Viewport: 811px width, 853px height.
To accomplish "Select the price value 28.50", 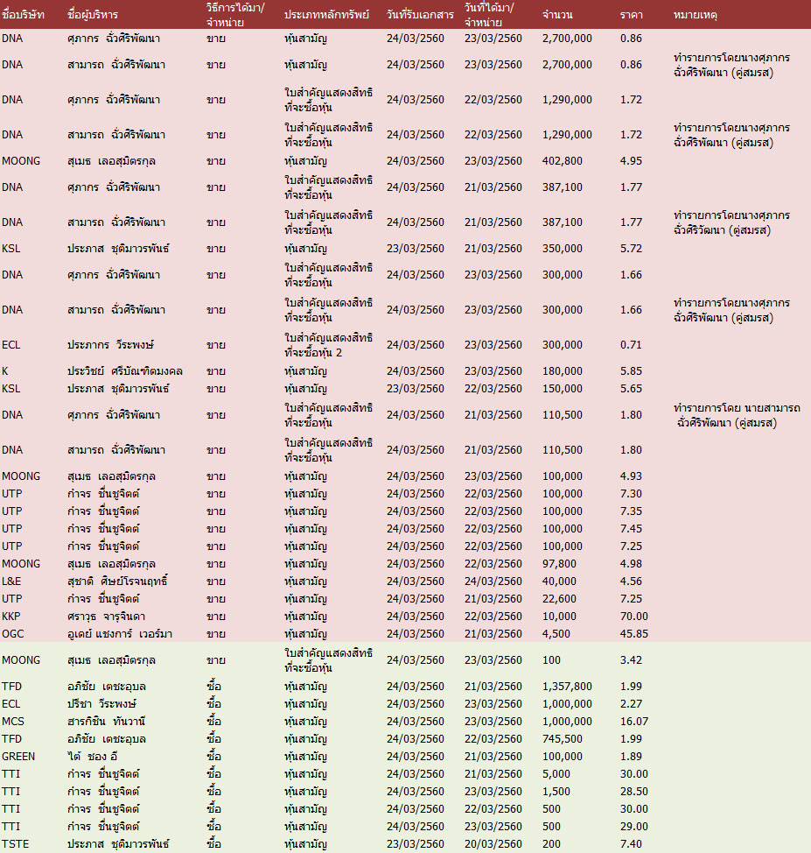I will point(633,792).
